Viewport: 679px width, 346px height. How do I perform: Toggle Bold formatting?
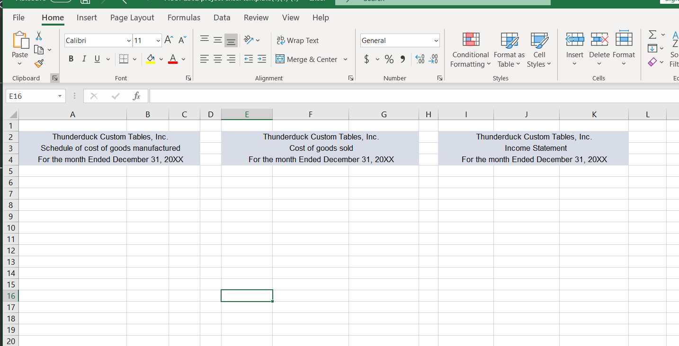point(71,59)
